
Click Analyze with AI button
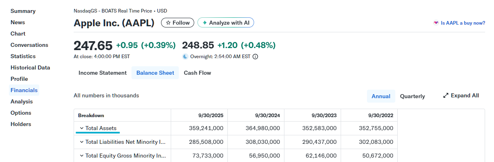coord(226,23)
